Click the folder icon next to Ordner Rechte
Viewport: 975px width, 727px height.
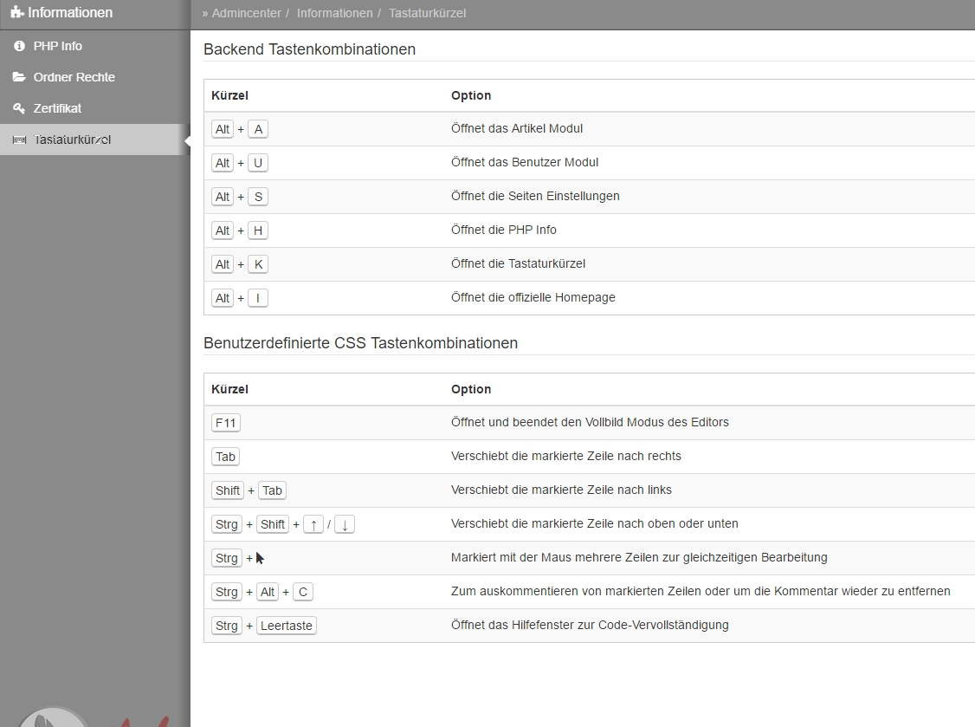19,77
